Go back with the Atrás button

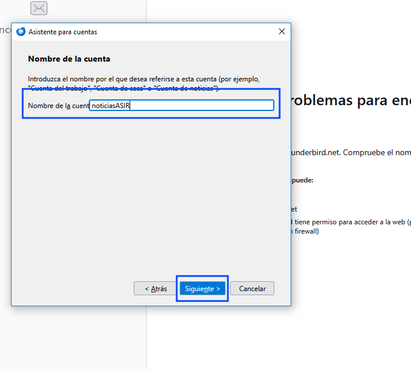tap(156, 288)
